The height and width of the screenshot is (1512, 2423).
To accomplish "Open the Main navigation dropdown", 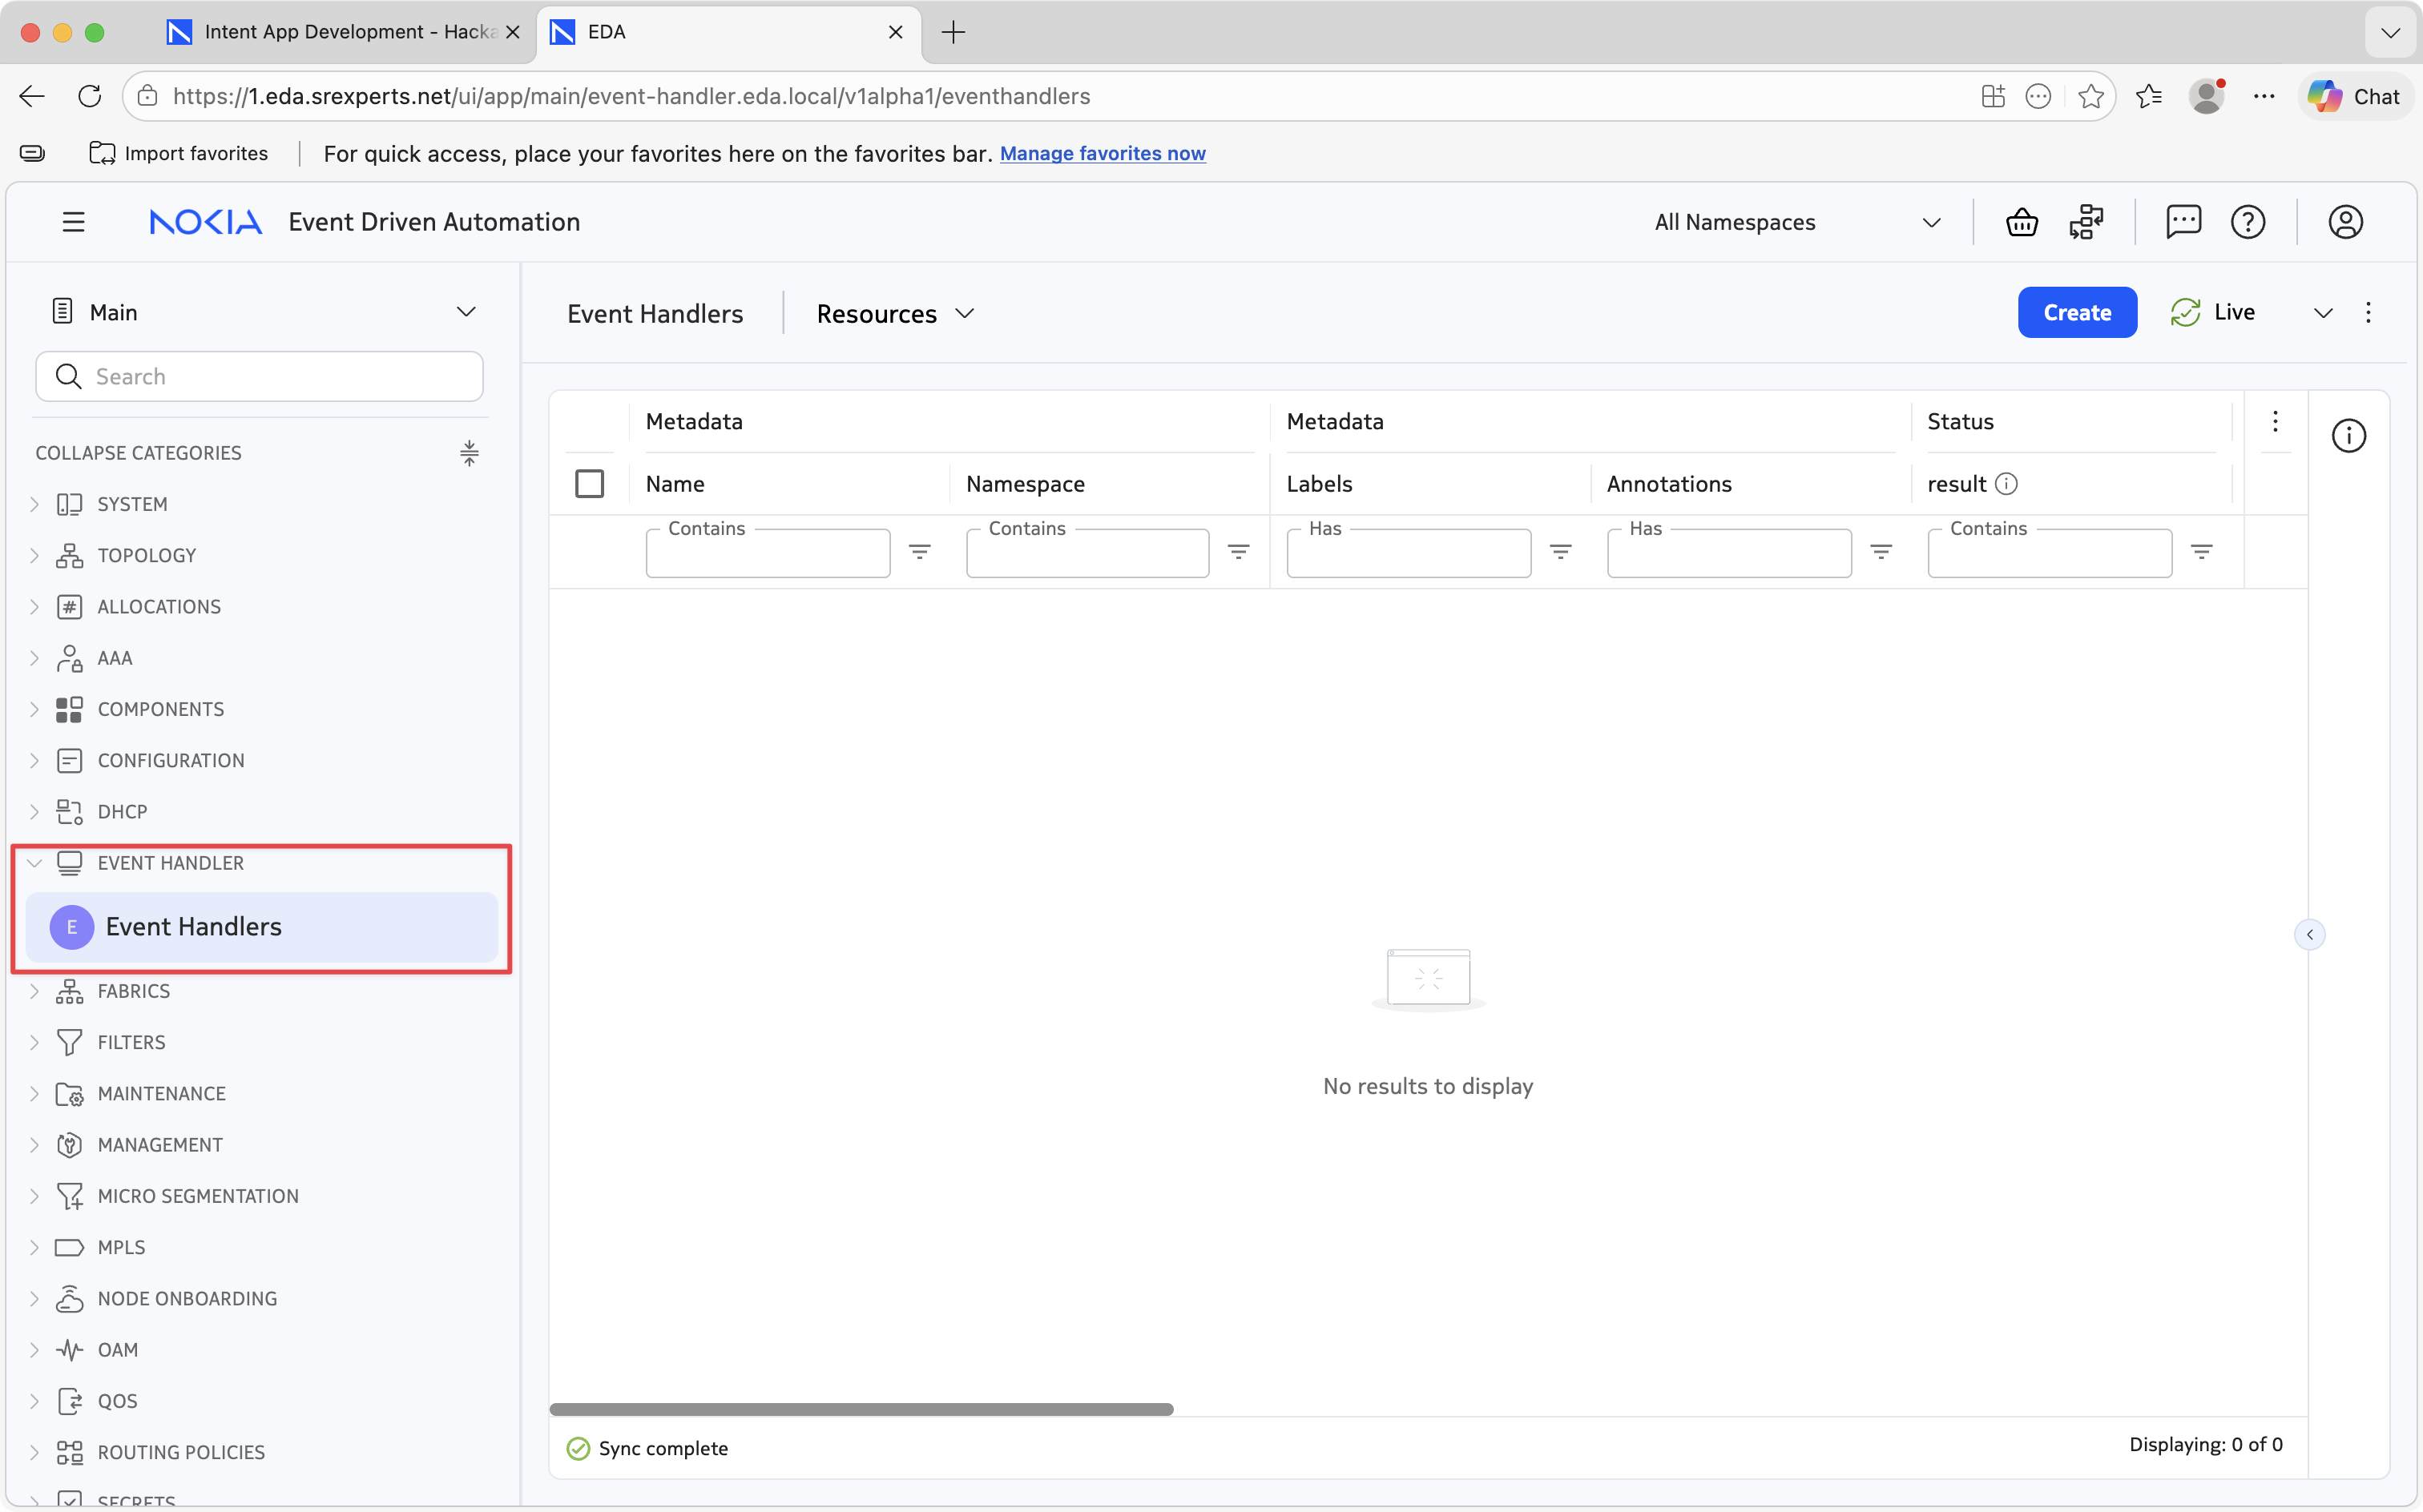I will 264,313.
